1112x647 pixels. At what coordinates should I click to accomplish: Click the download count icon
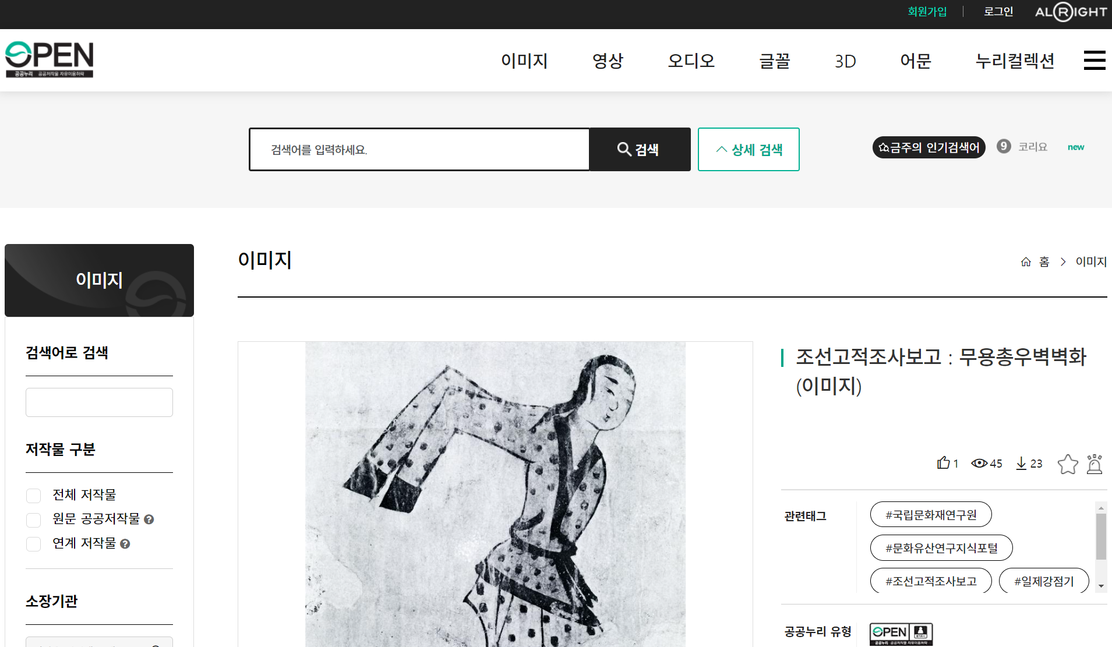pos(1021,464)
